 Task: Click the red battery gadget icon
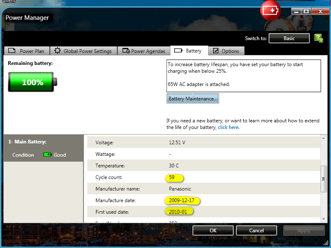pos(270,11)
